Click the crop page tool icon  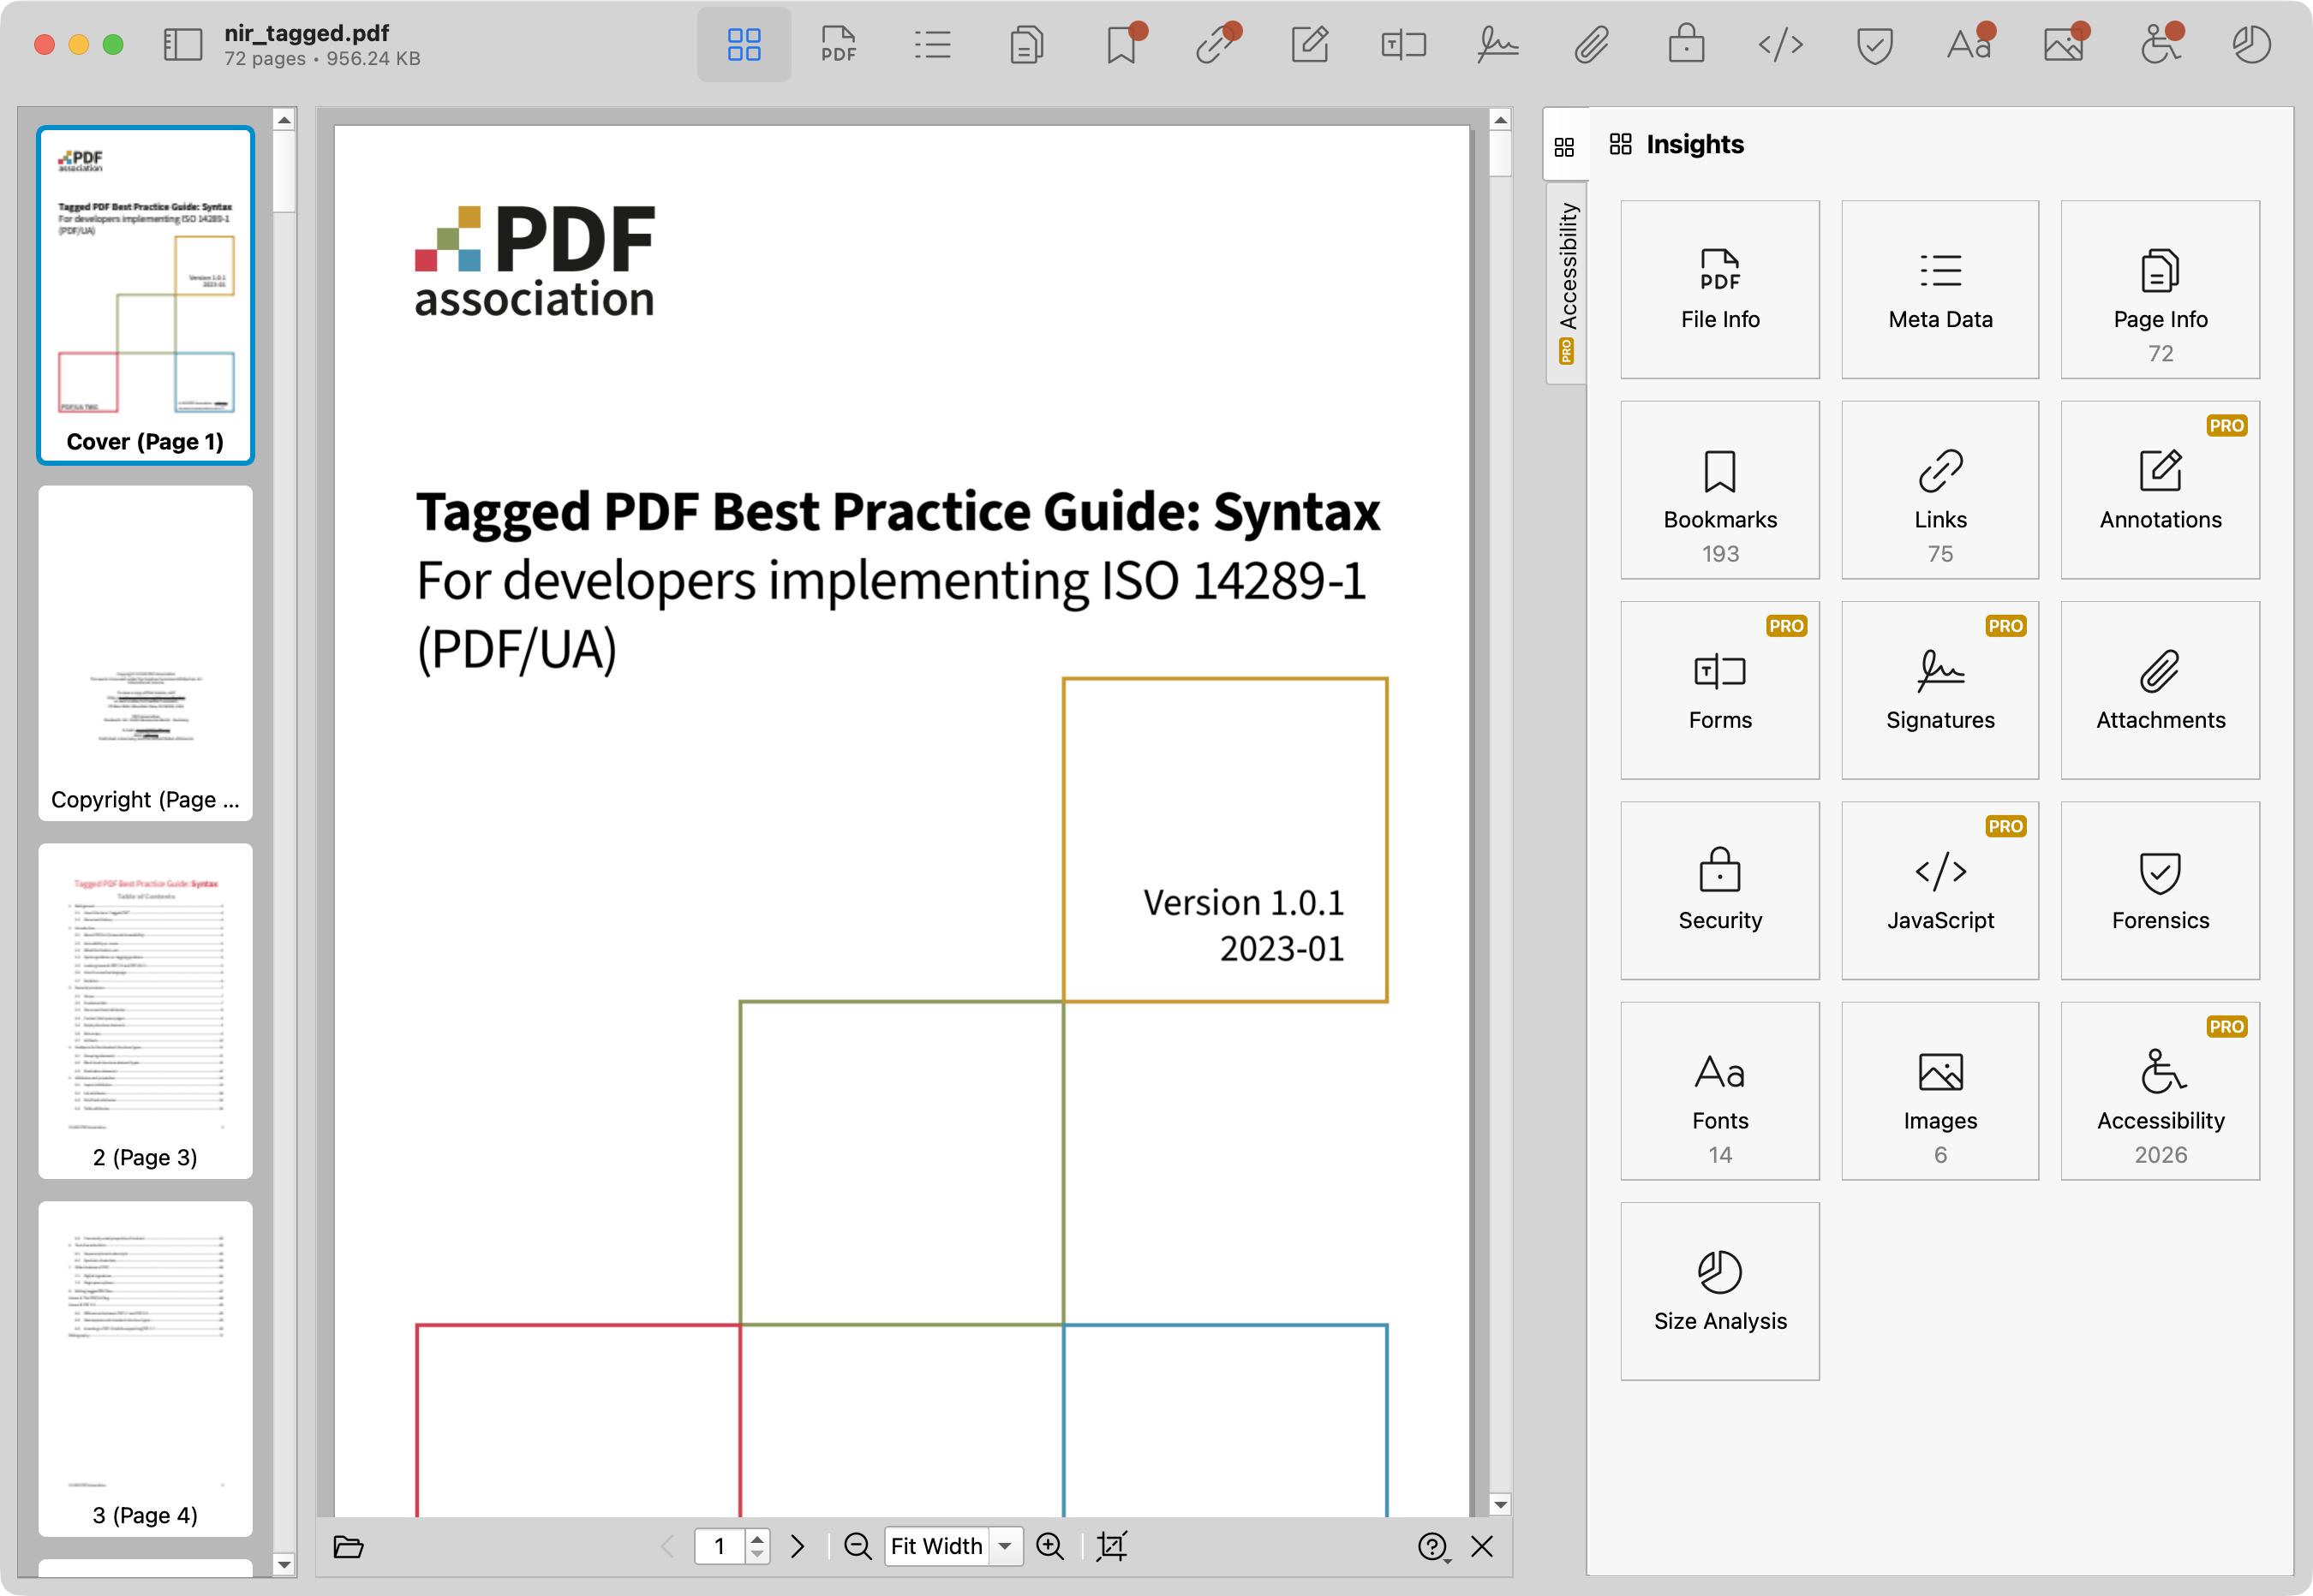pyautogui.click(x=1111, y=1546)
